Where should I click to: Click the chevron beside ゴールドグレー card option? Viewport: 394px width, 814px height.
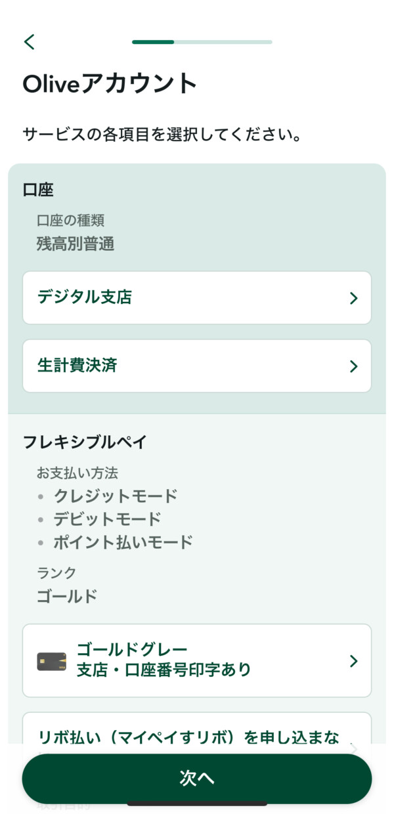(x=353, y=661)
